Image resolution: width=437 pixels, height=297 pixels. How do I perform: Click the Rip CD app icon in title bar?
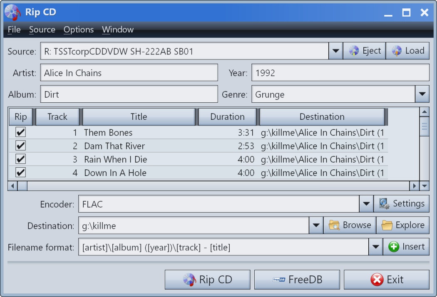pos(13,12)
